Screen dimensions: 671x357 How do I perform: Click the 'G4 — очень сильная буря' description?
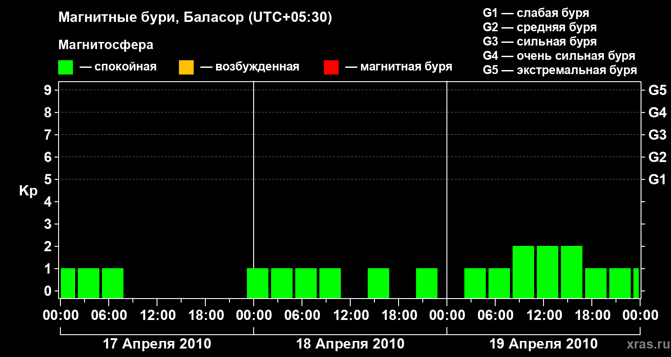(x=559, y=56)
